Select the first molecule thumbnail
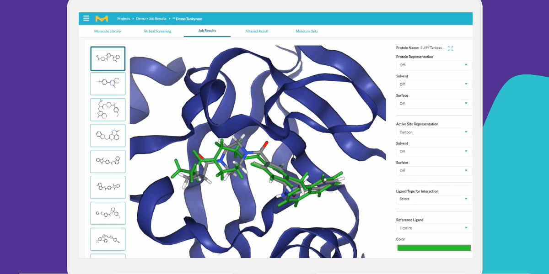Screen dimensions: 549x274 (x=108, y=58)
